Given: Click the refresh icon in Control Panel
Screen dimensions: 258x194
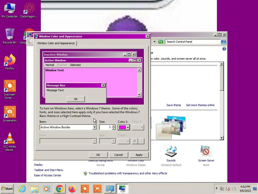Looking at the screenshot, I should tap(160, 42).
